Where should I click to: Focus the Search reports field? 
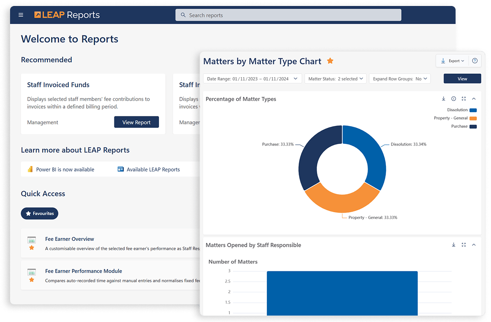(288, 15)
